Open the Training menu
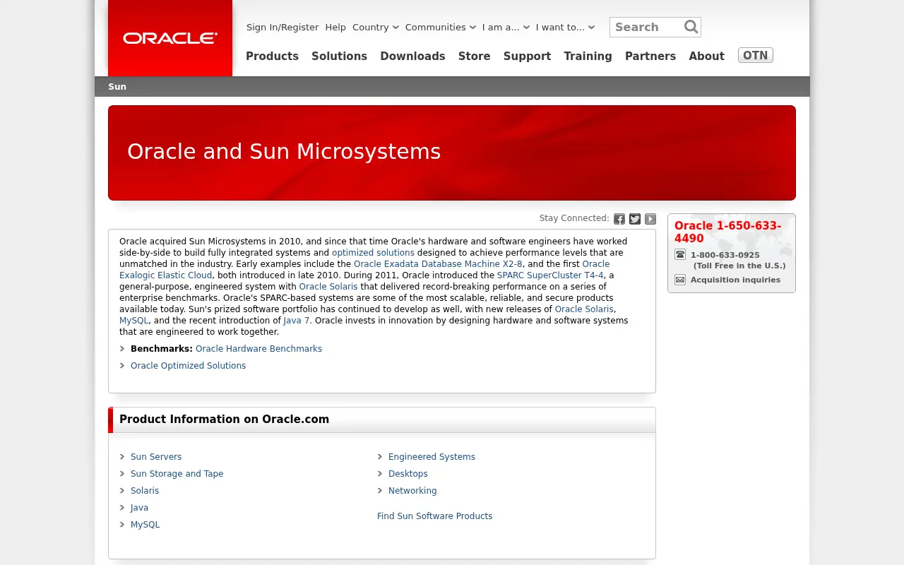 [588, 56]
